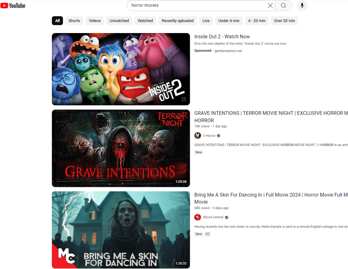Click inside the horror movies search field
This screenshot has height=269, width=348.
coord(197,5)
